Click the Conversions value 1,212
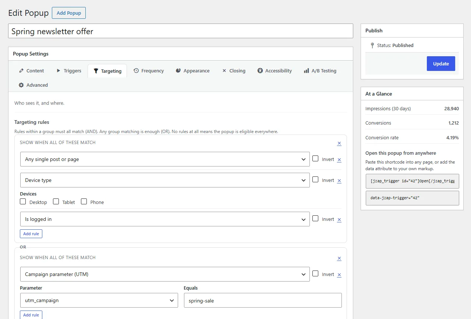The width and height of the screenshot is (471, 319). coord(454,123)
